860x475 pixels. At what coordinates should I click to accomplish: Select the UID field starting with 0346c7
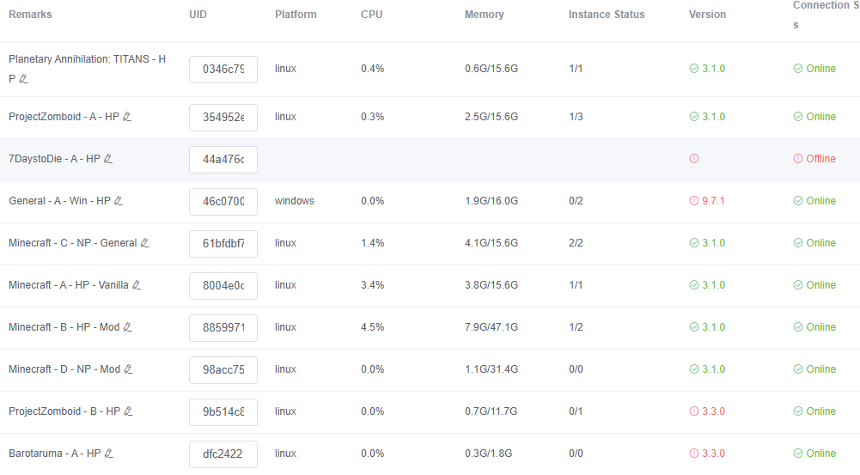point(223,69)
